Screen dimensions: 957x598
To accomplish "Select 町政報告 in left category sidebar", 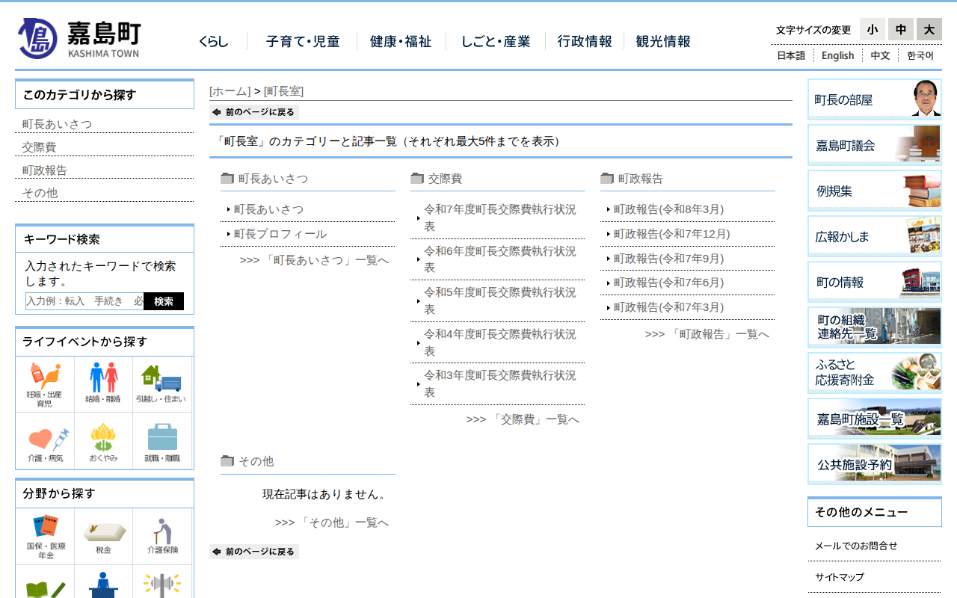I will click(45, 170).
